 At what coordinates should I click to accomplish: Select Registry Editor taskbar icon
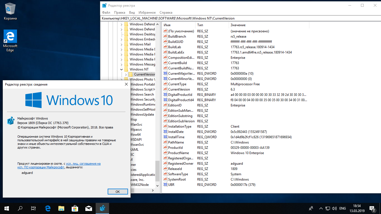pos(102,208)
